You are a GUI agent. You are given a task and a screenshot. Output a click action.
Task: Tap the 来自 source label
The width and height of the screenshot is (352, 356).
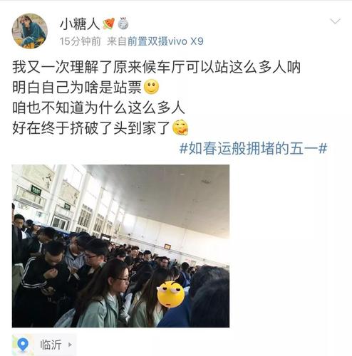[x=117, y=41]
